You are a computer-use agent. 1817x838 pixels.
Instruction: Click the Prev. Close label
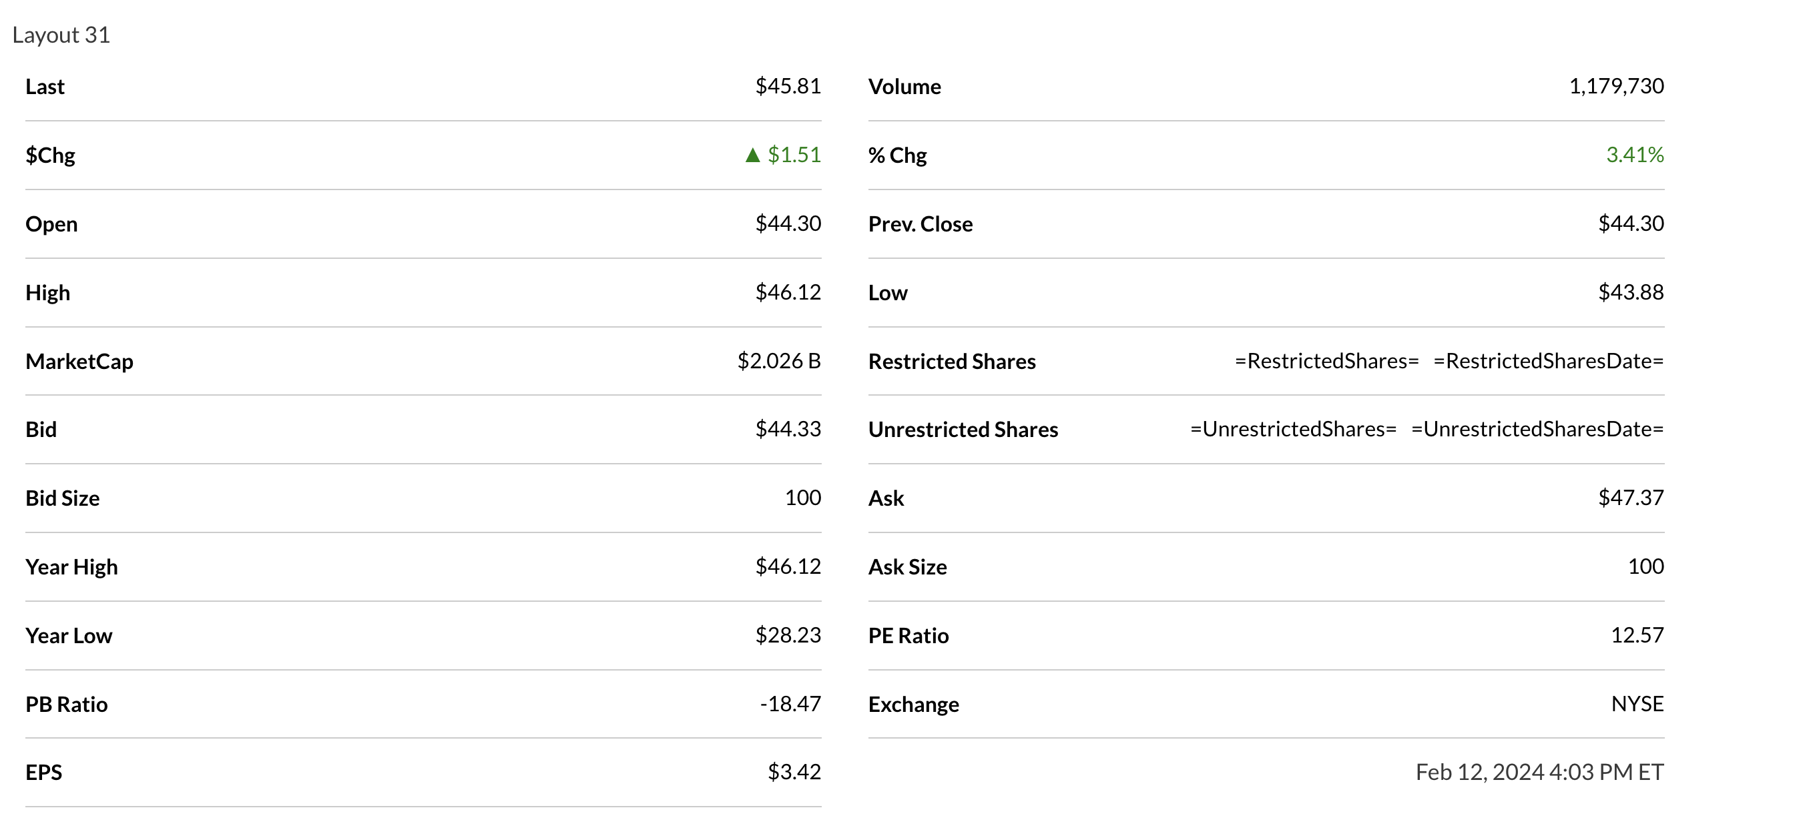pyautogui.click(x=920, y=224)
